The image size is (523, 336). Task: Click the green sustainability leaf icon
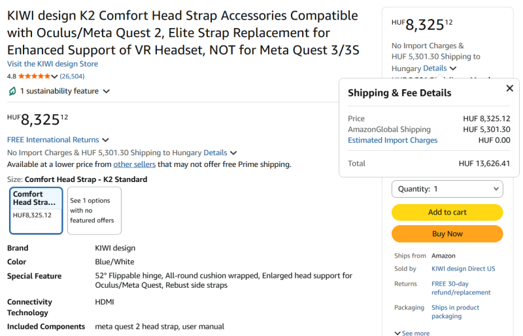click(12, 91)
